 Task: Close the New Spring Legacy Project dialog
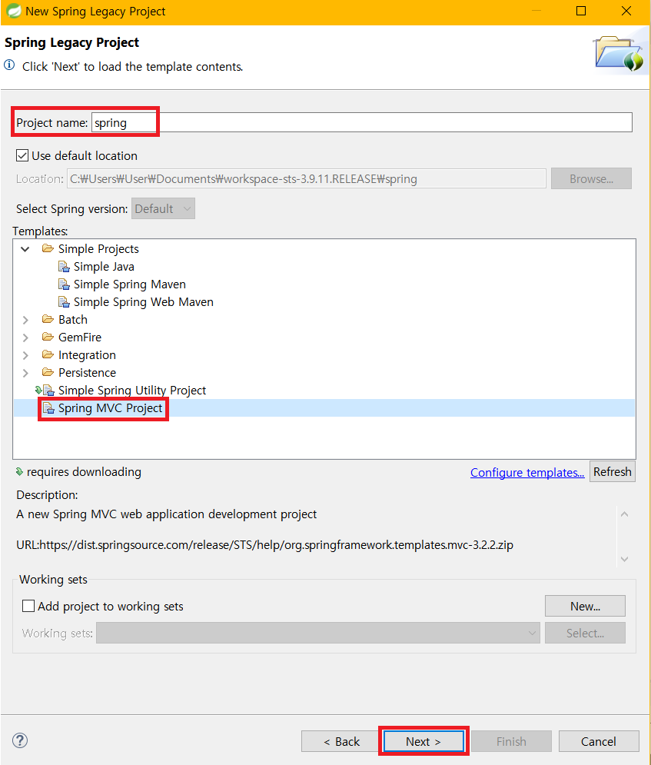point(626,11)
